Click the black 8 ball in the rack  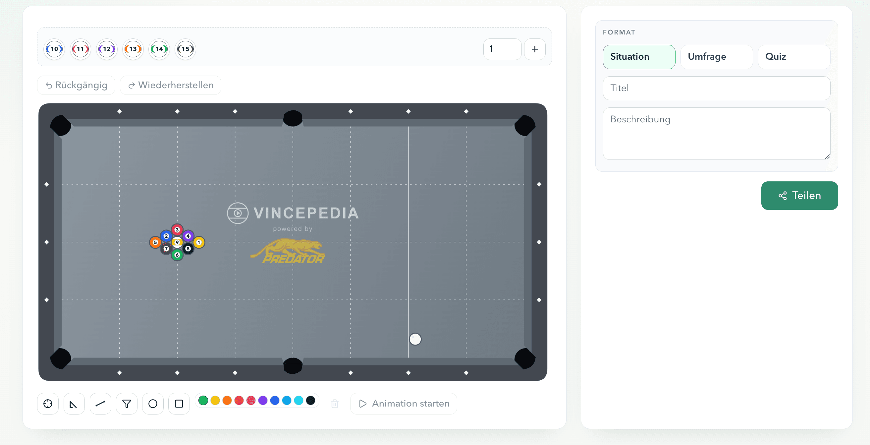pyautogui.click(x=188, y=249)
